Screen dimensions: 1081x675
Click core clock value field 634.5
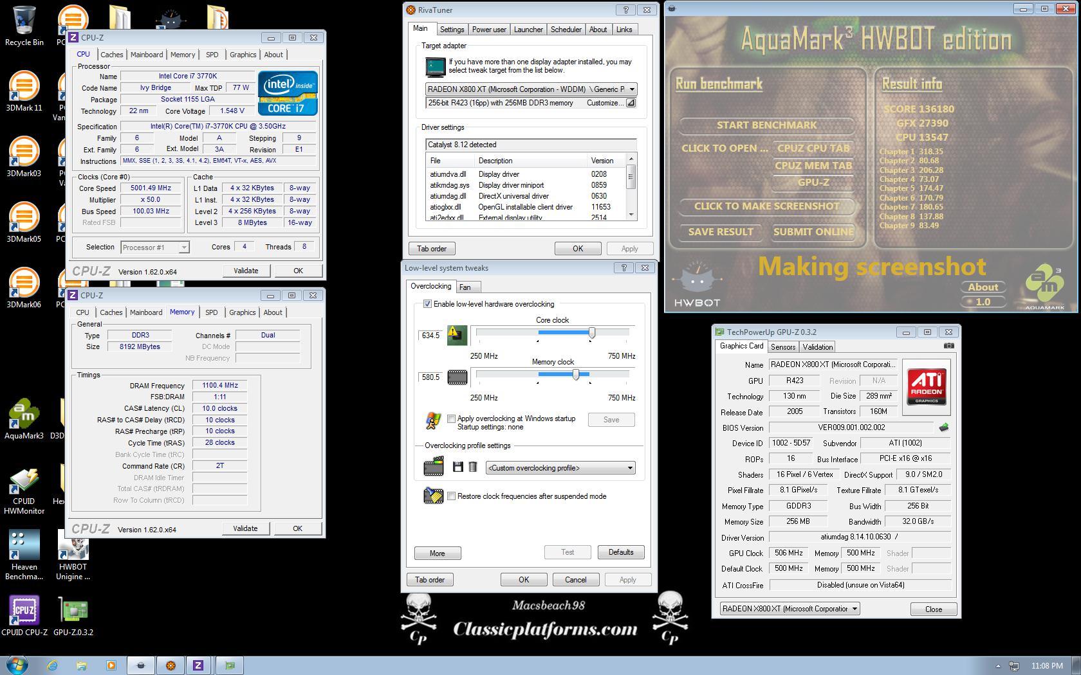tap(430, 336)
